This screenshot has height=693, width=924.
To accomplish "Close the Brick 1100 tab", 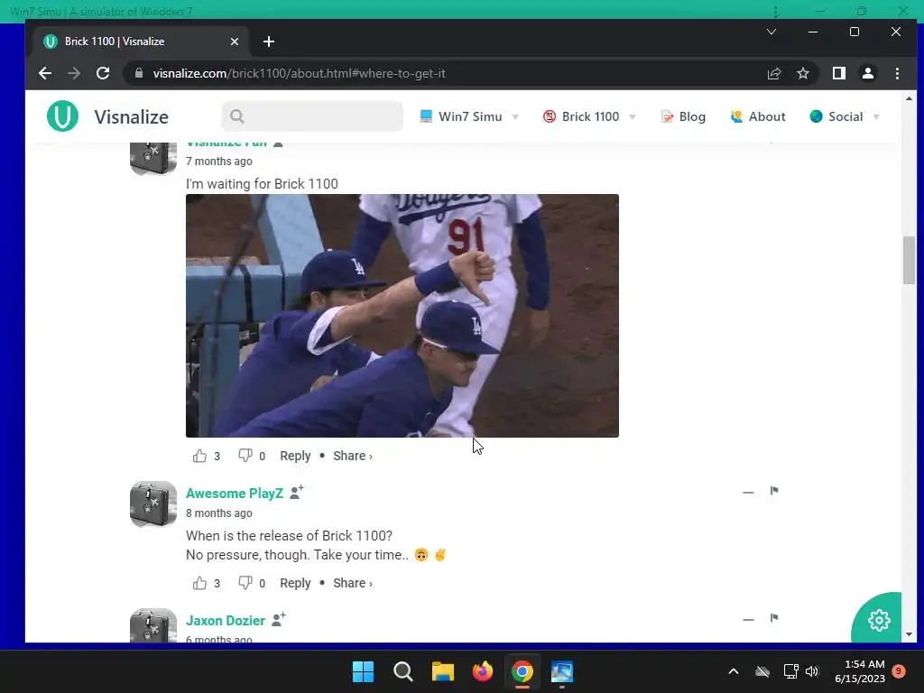I will [235, 42].
